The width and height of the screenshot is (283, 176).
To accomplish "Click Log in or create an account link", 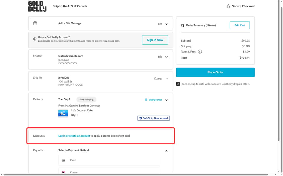I will coord(74,136).
